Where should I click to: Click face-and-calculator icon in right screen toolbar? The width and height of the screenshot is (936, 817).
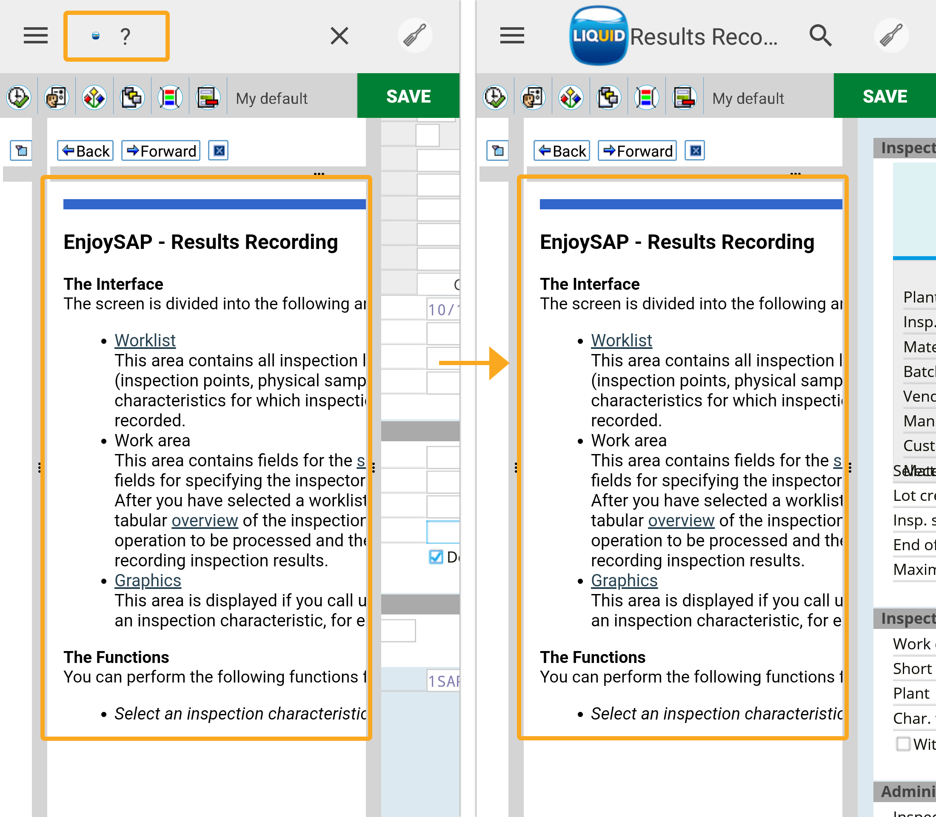click(533, 97)
